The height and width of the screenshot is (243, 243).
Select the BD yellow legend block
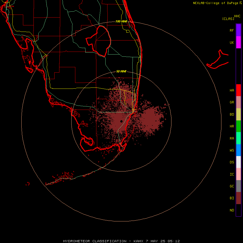238,114
